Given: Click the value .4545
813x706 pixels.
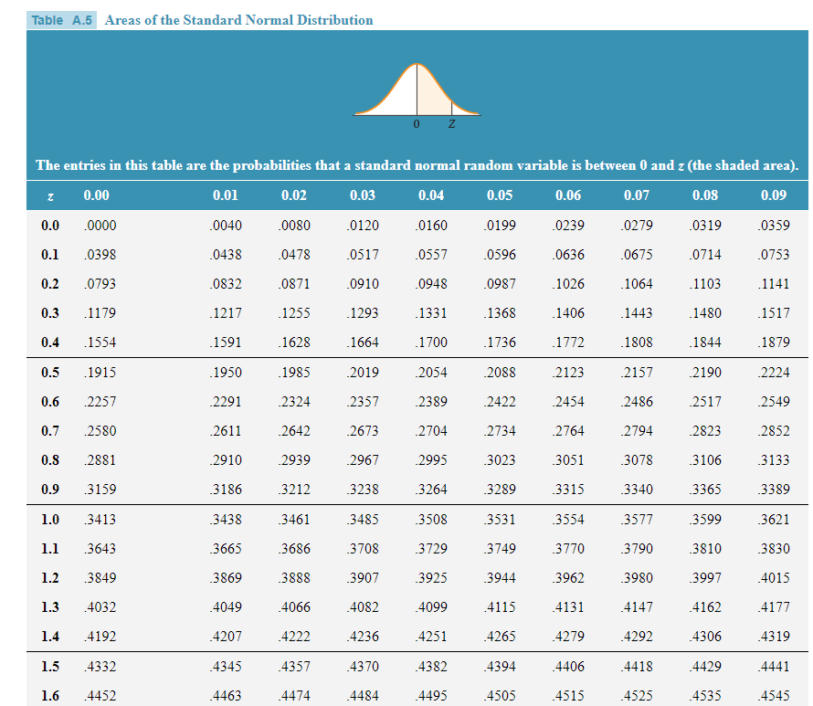Looking at the screenshot, I should point(775,695).
